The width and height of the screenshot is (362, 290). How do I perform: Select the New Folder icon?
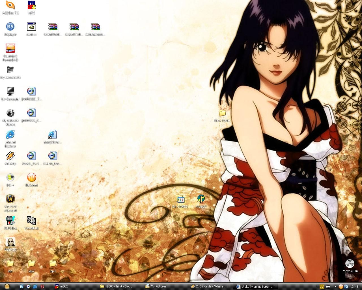coord(223,115)
